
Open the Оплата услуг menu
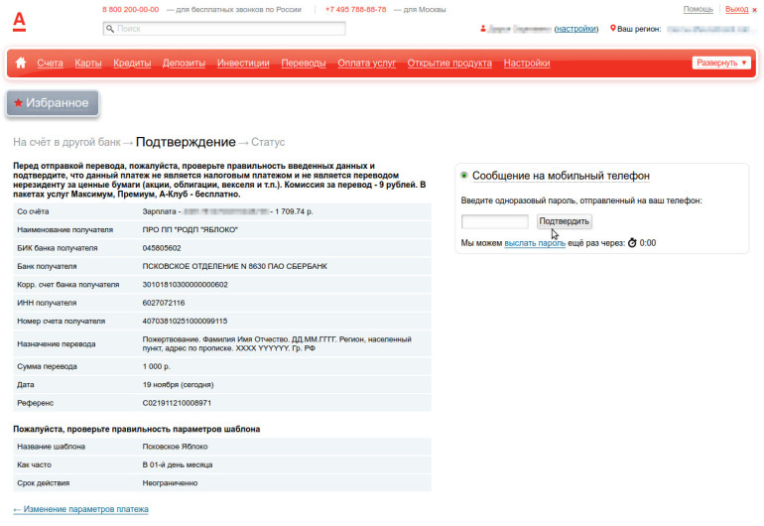pos(366,63)
